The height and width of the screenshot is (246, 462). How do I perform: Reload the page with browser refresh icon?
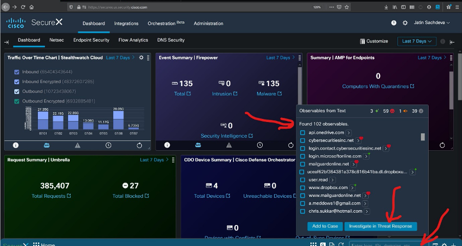pyautogui.click(x=23, y=7)
